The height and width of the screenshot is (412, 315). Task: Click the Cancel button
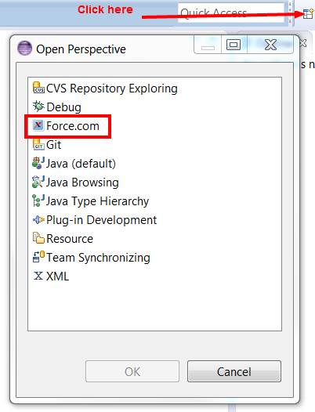[234, 371]
